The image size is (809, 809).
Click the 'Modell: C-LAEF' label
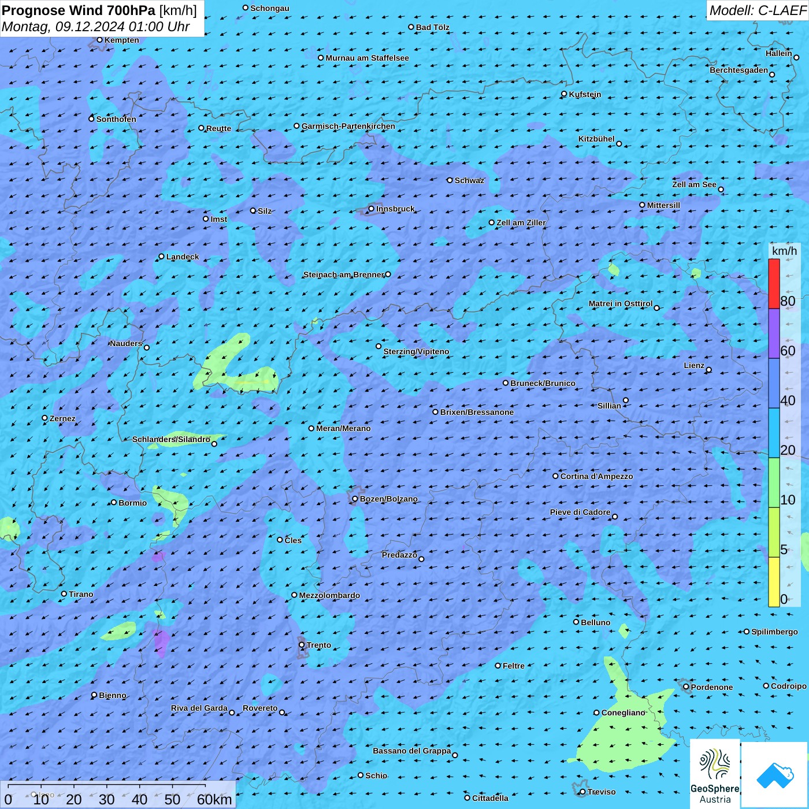(x=757, y=10)
